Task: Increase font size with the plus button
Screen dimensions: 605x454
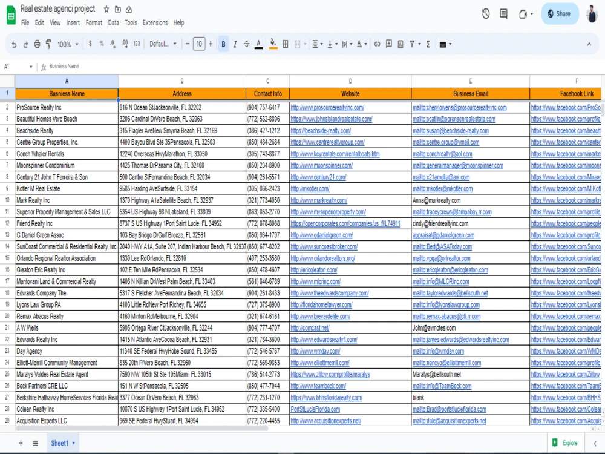Action: click(x=211, y=44)
